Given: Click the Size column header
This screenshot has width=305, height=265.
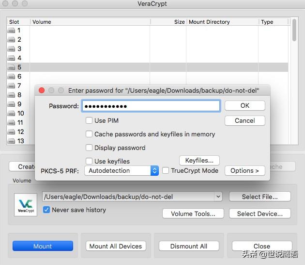Looking at the screenshot, I should [179, 22].
